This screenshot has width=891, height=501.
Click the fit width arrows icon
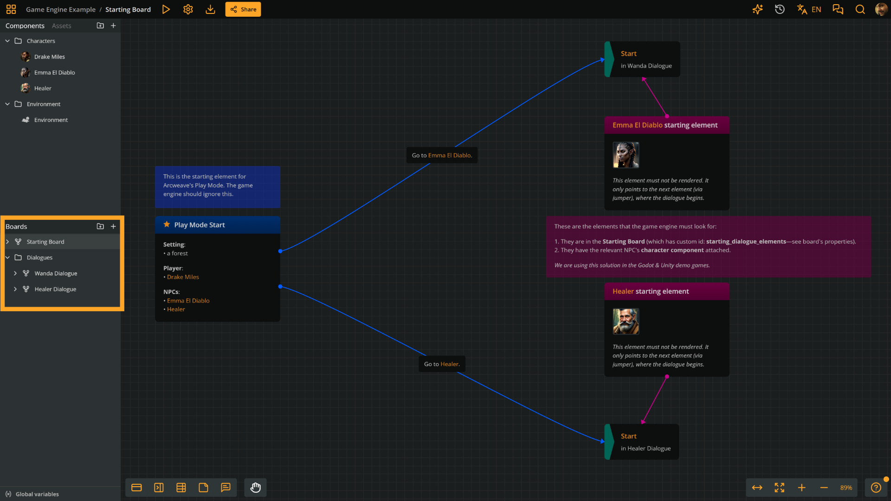pos(757,488)
